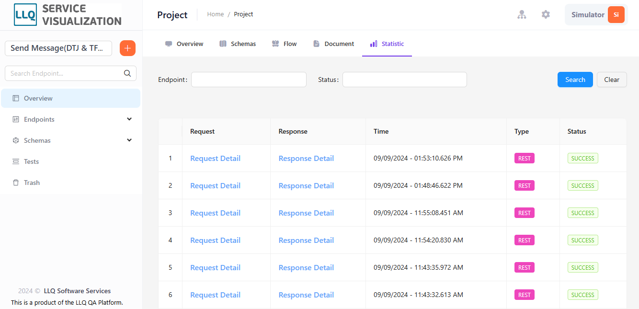Open Response Detail in row 4

(306, 240)
